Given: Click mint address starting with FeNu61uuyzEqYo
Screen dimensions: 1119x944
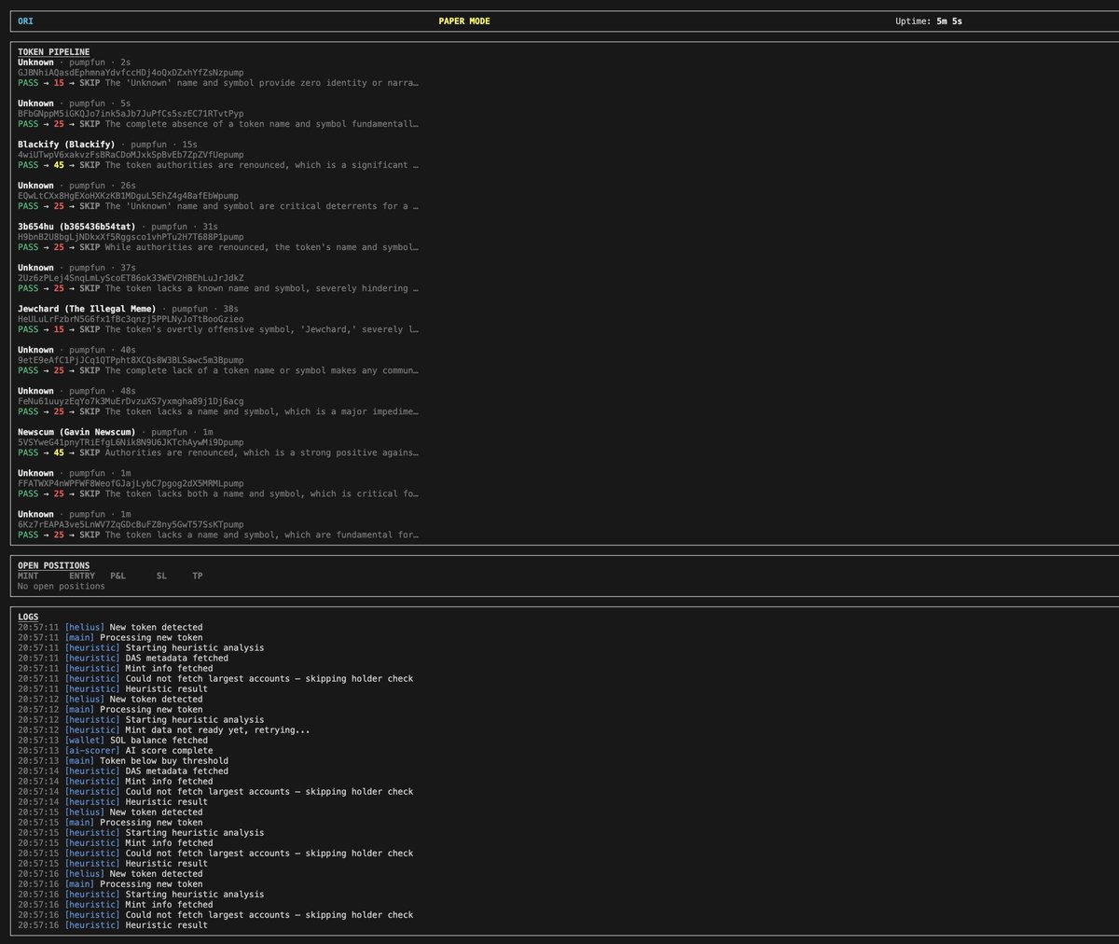Looking at the screenshot, I should (x=131, y=401).
